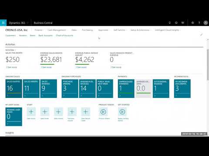Click the CRONUS USA, Inc. company name
The height and width of the screenshot is (156, 209).
click(x=17, y=30)
